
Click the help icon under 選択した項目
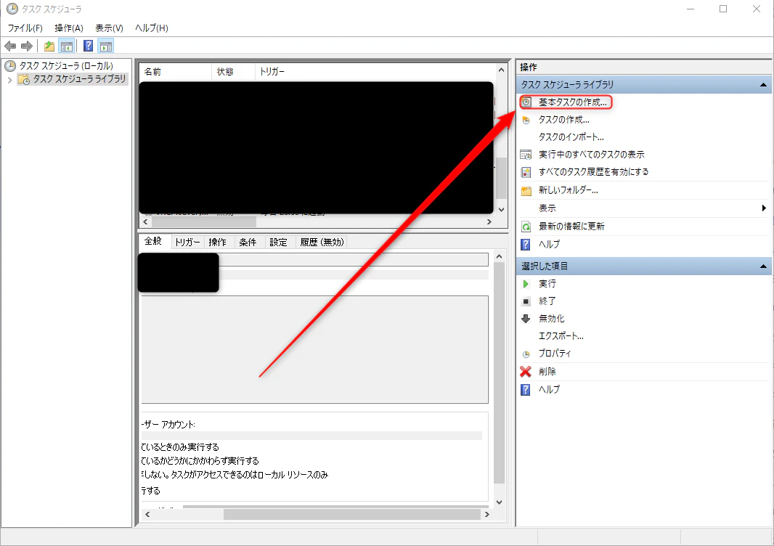526,390
